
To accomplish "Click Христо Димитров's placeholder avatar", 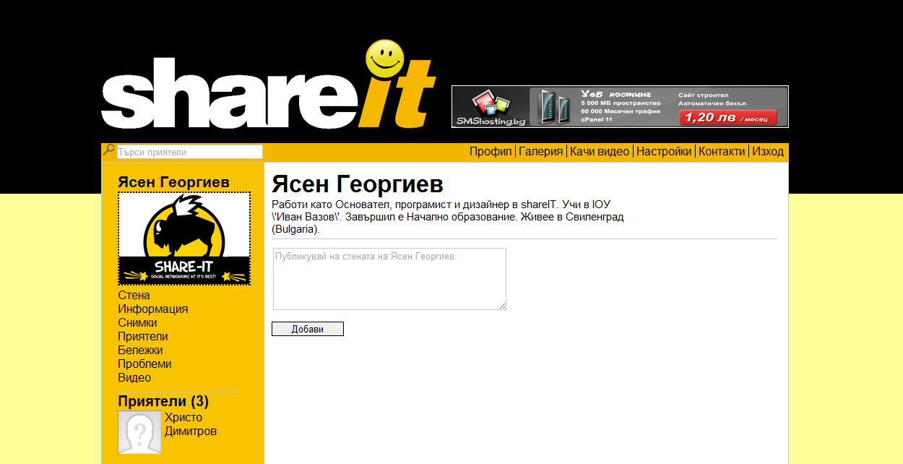I will click(139, 432).
